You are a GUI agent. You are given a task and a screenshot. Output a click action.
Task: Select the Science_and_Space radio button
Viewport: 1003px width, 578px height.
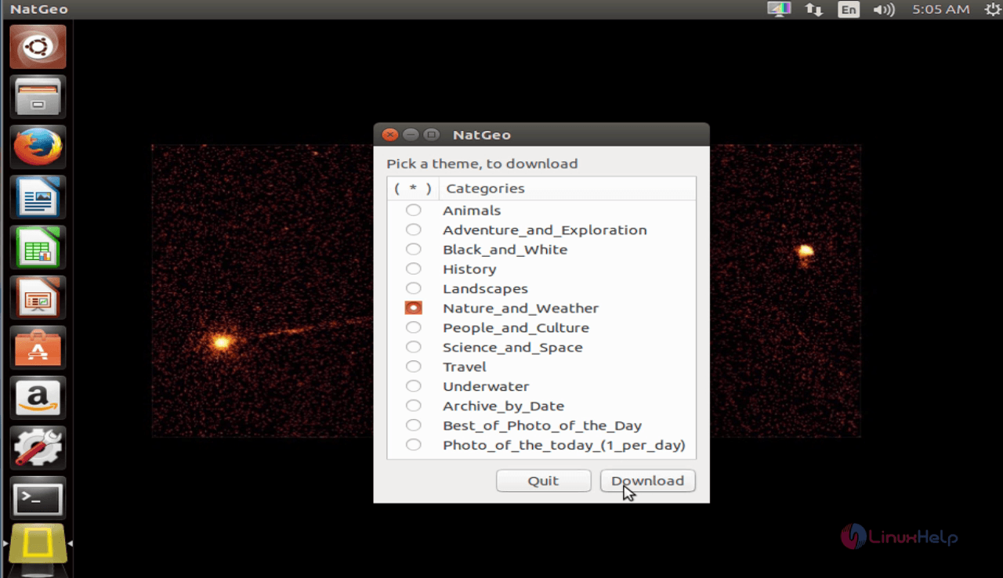pos(413,347)
